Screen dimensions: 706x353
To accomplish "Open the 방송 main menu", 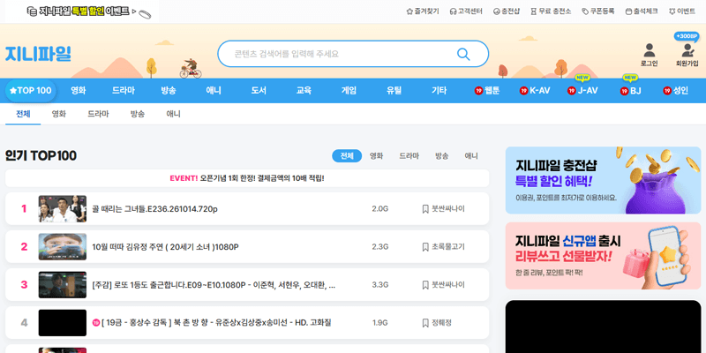I will (169, 91).
